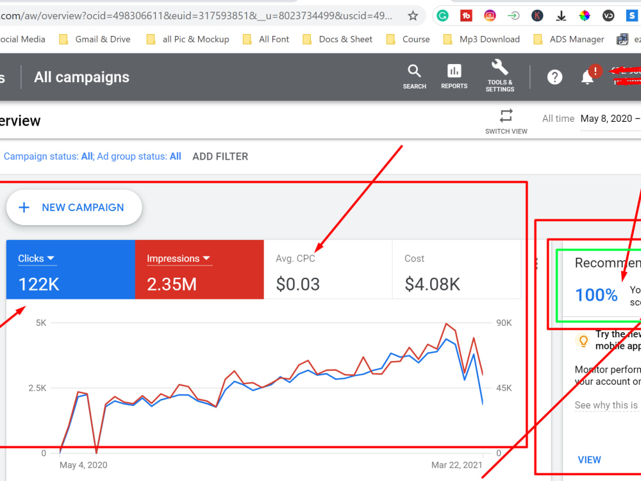Open the notifications bell
This screenshot has width=641, height=481.
point(587,77)
